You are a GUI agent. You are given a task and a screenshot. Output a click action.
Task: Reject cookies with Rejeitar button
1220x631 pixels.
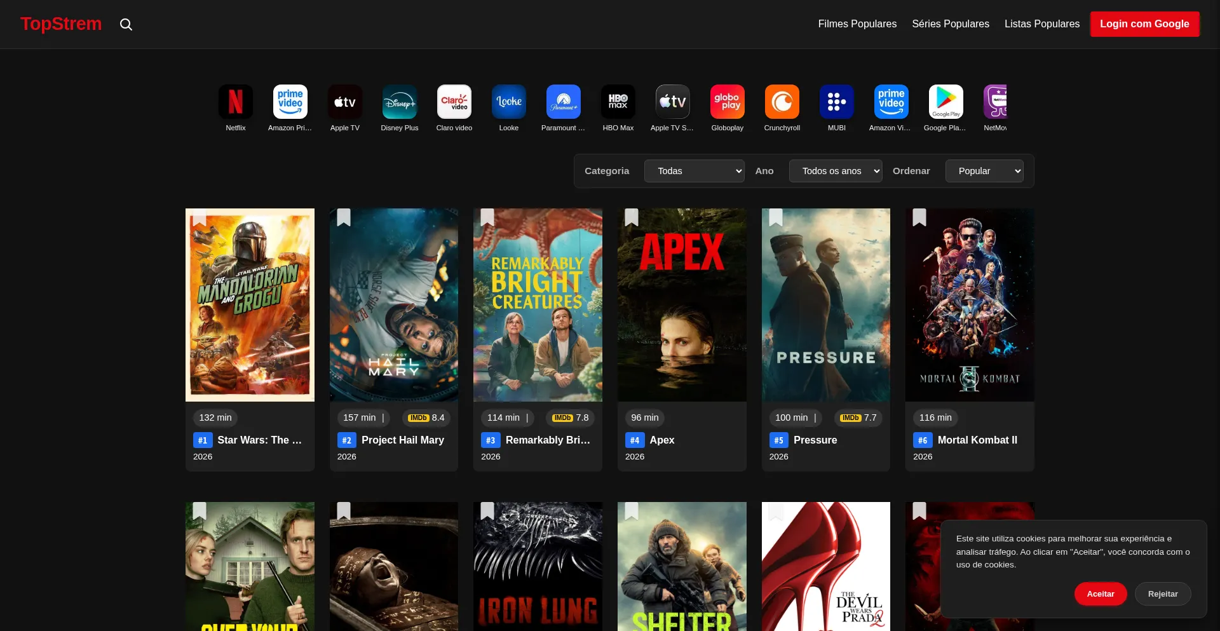click(1163, 594)
